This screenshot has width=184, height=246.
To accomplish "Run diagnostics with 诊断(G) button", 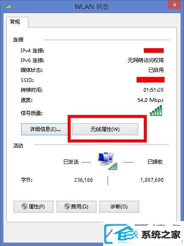I will tap(119, 207).
